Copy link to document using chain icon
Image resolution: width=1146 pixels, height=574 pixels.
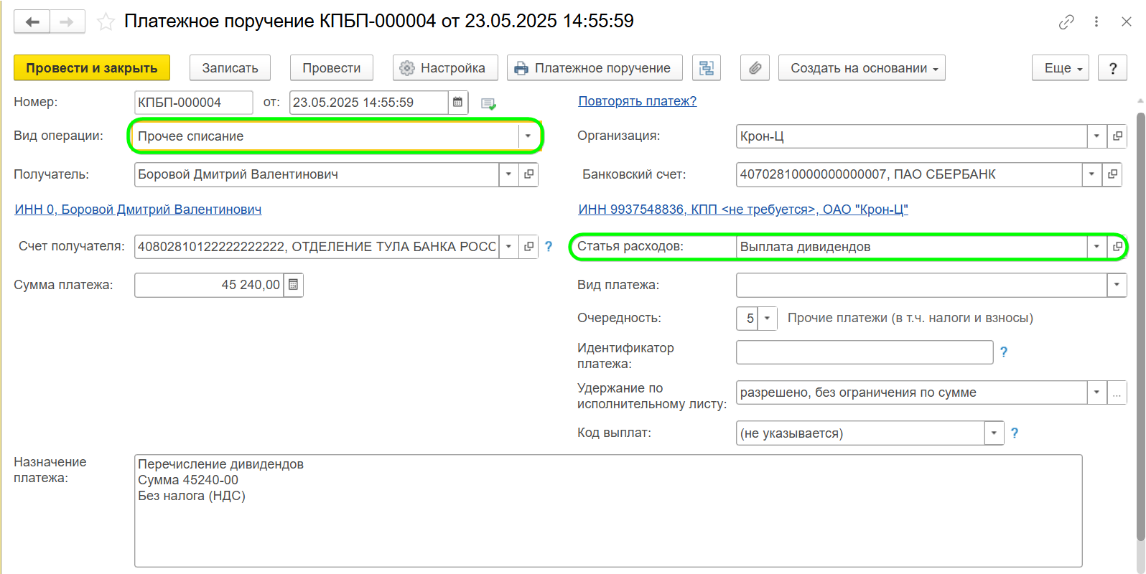pyautogui.click(x=1066, y=22)
